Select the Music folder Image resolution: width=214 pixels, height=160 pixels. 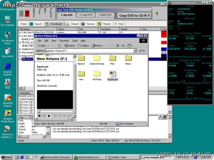(128, 60)
